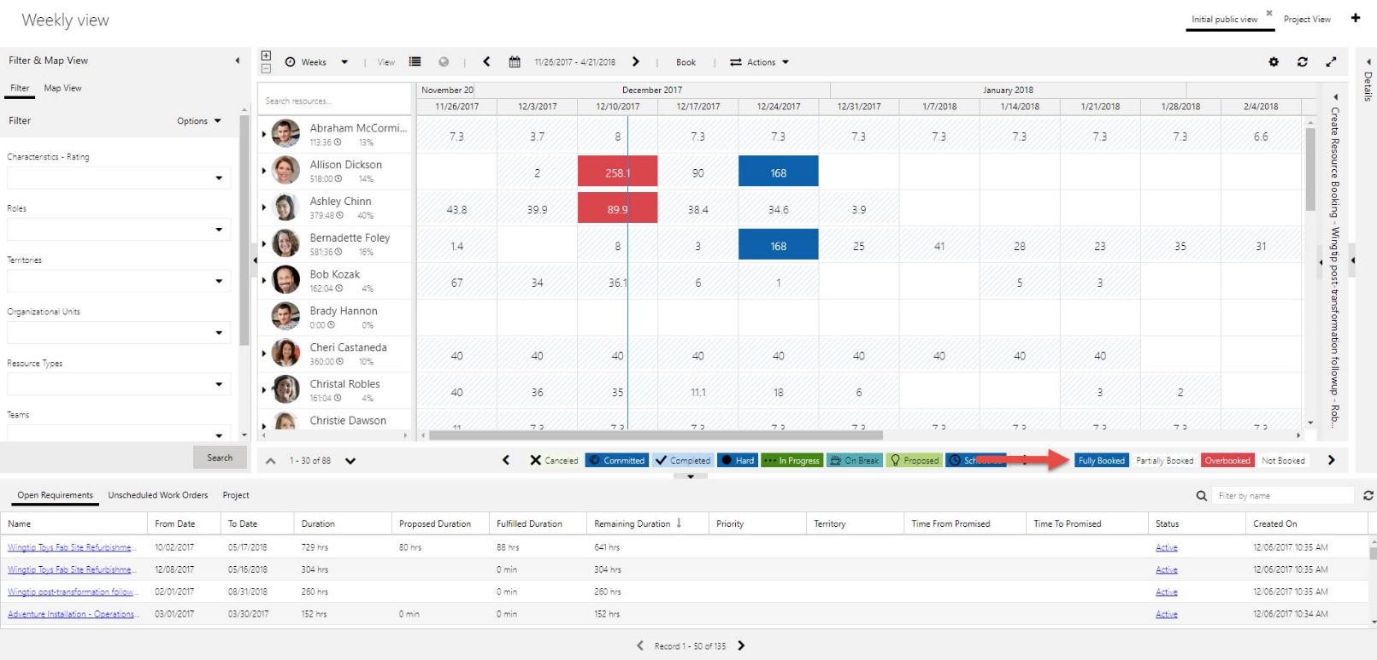Enter full screen with expand arrows icon
Viewport: 1377px width, 660px height.
(1331, 62)
